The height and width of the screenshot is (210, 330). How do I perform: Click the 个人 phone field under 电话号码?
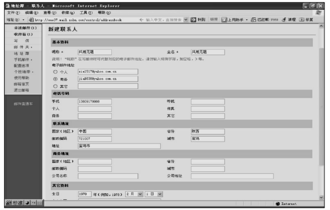95,109
